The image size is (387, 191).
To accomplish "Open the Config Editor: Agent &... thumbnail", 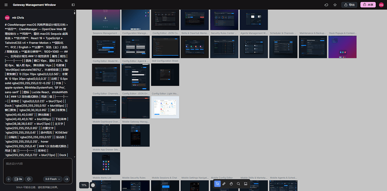I will point(135,77).
